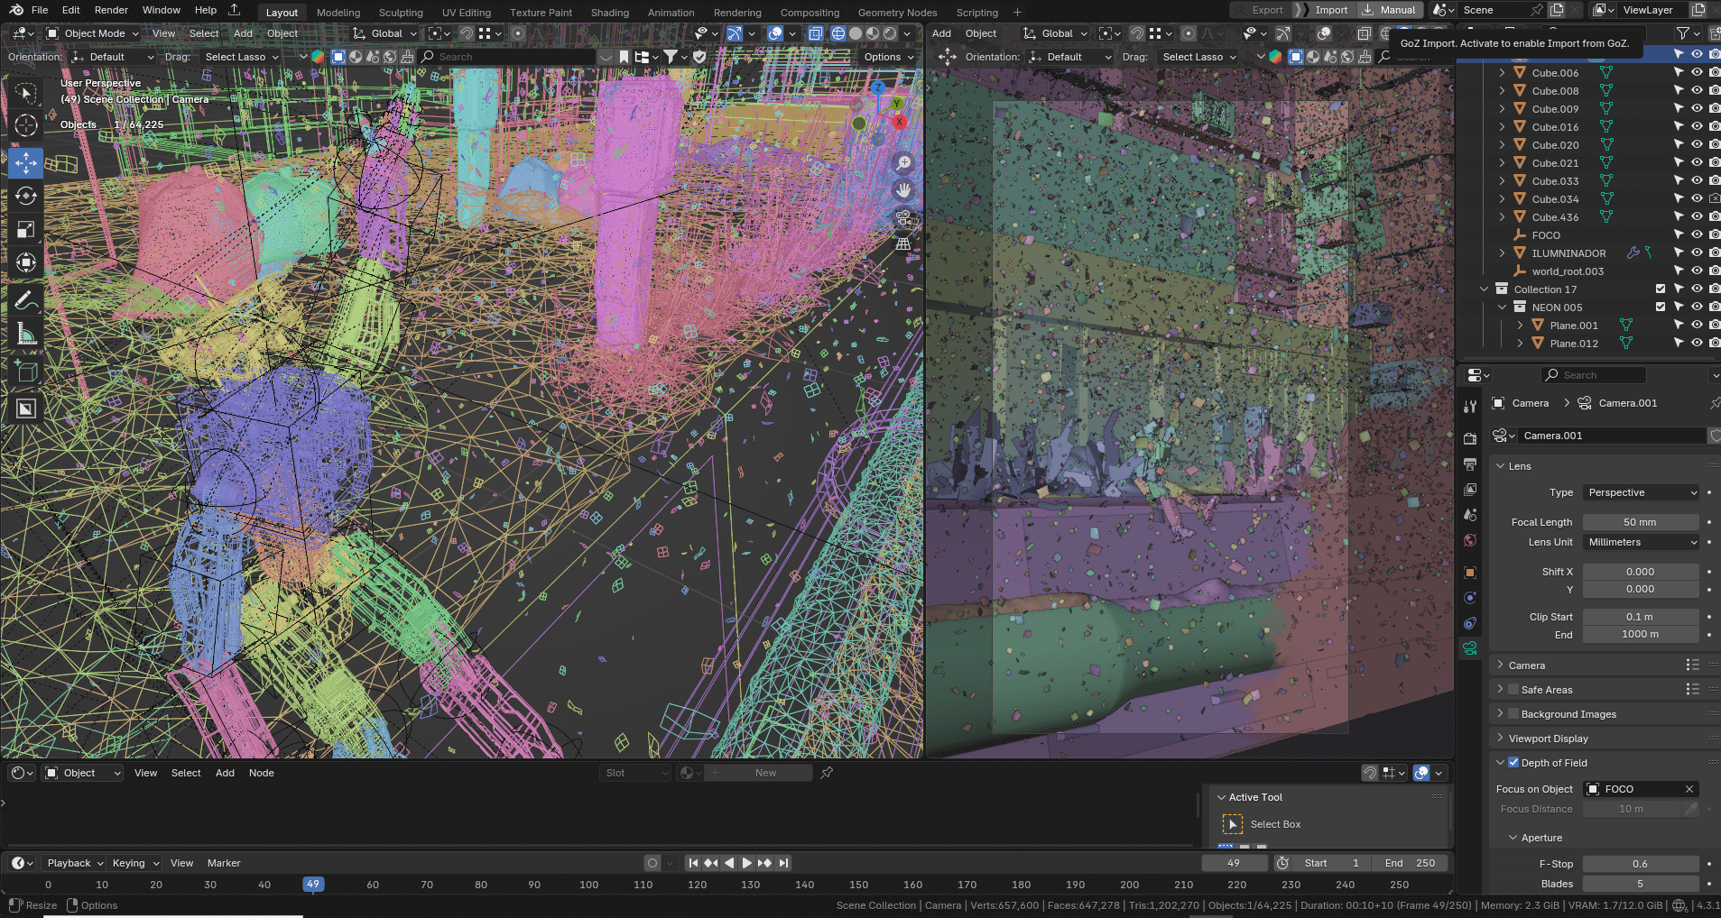This screenshot has width=1721, height=918.
Task: Open the Object Mode dropdown
Action: tap(93, 33)
